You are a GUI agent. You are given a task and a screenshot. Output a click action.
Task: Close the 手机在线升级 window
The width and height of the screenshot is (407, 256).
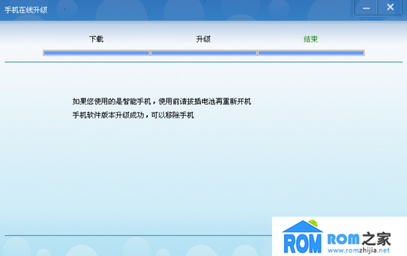390,7
